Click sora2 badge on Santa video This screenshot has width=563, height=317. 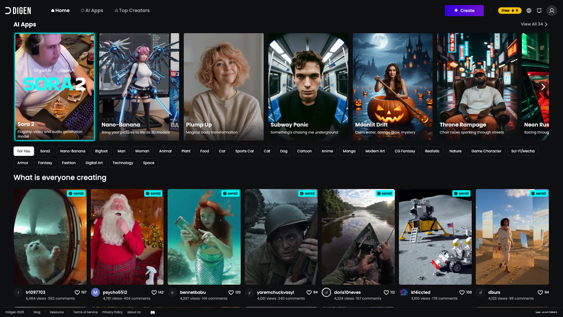153,193
